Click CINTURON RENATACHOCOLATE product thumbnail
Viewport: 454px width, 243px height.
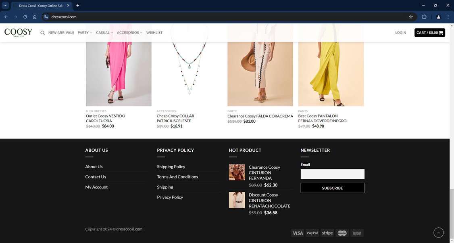point(237,200)
